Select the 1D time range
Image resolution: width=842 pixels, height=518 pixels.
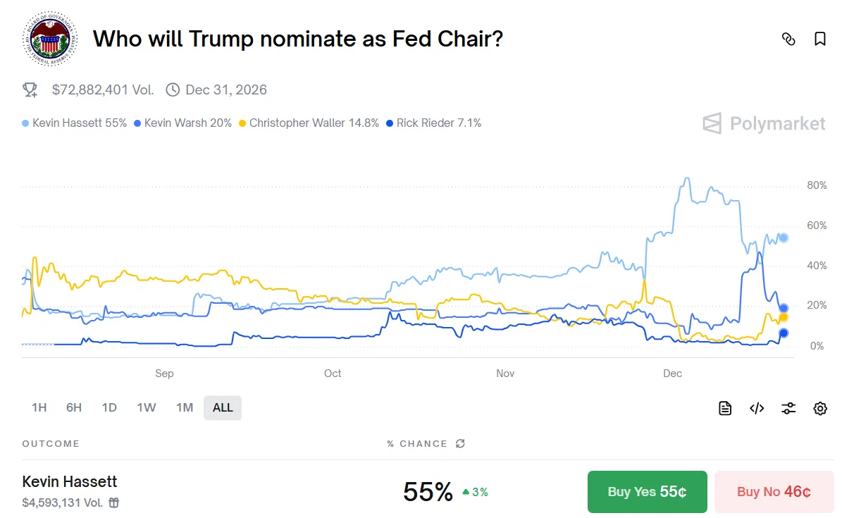(109, 407)
